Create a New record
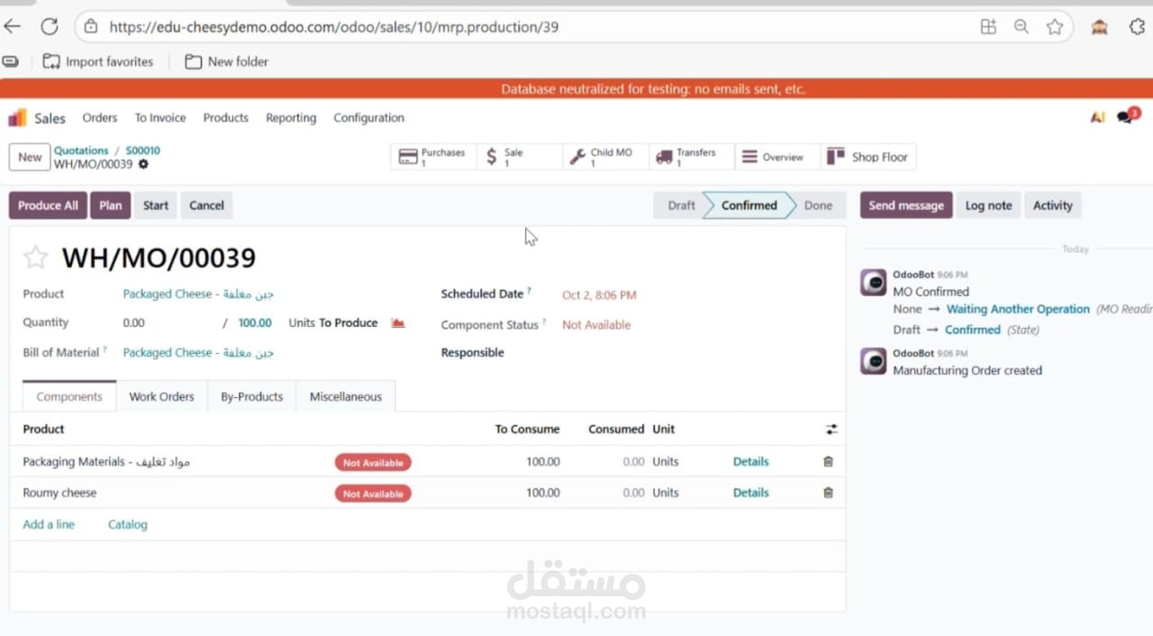 [30, 157]
